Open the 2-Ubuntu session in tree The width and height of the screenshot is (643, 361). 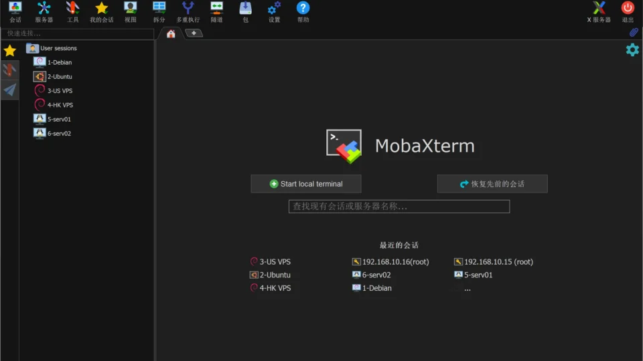coord(52,76)
